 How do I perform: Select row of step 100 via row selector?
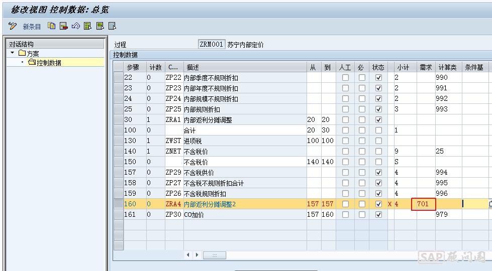coord(119,130)
